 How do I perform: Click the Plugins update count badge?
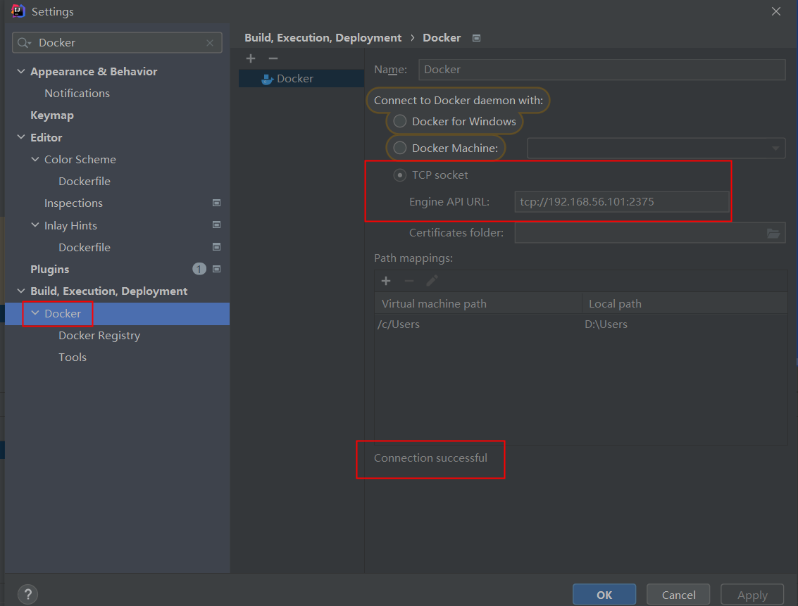coord(199,269)
